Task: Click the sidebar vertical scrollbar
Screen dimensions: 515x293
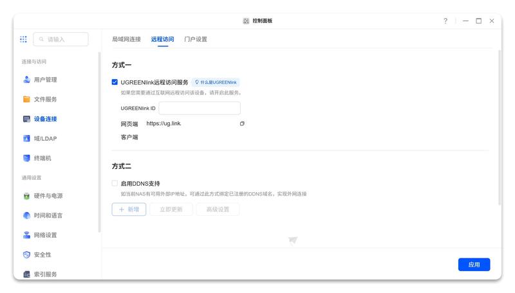Action: pos(100,142)
